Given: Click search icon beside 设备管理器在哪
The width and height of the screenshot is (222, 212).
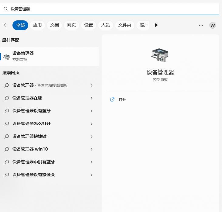Looking at the screenshot, I should (7, 98).
